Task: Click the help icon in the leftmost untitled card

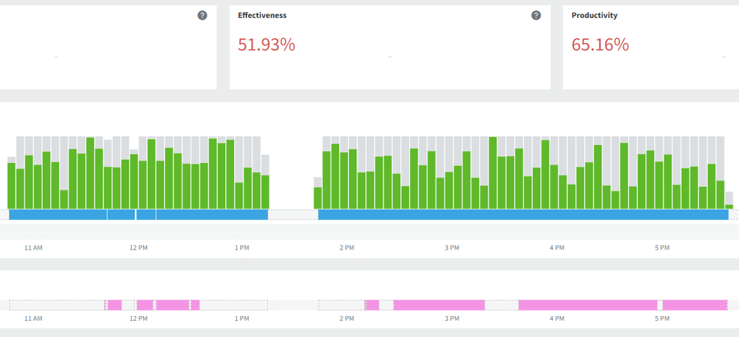Action: (202, 15)
